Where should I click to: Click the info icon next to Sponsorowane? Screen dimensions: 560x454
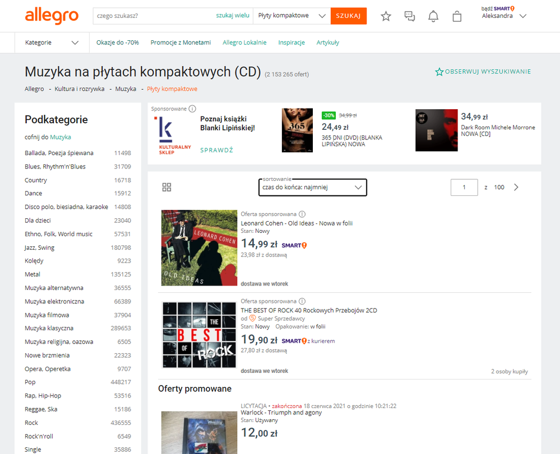tap(192, 109)
